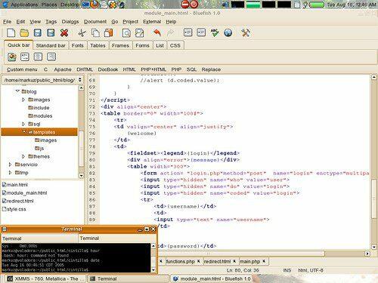Switch to the Tables toolbar tab

click(x=98, y=45)
